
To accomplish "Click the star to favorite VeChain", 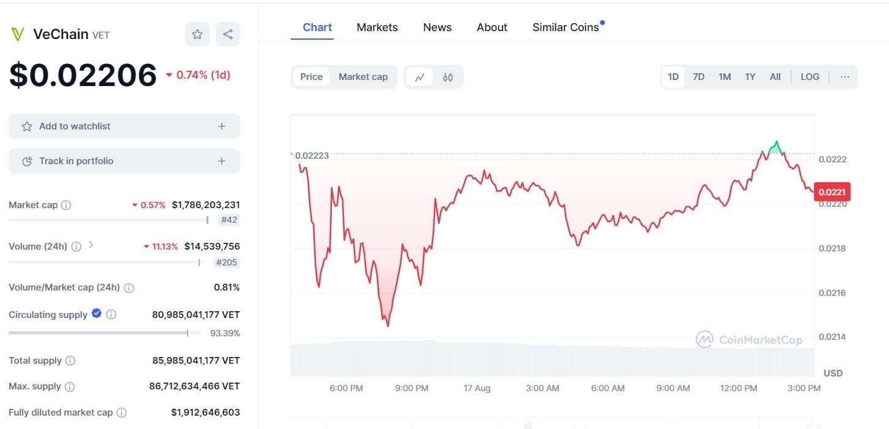I will (x=197, y=34).
